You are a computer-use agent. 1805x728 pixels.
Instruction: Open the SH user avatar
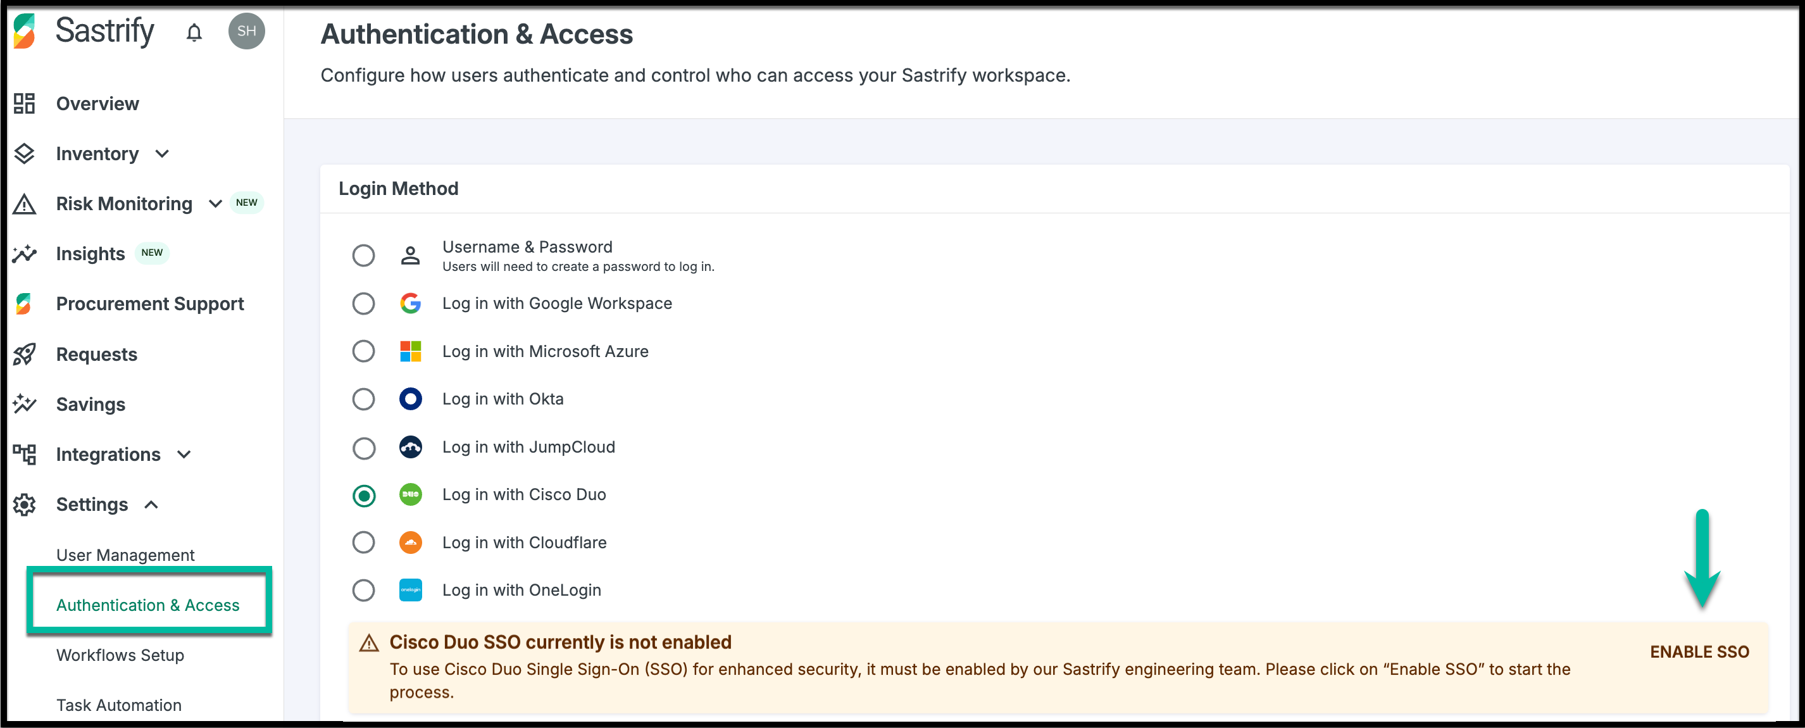(246, 31)
